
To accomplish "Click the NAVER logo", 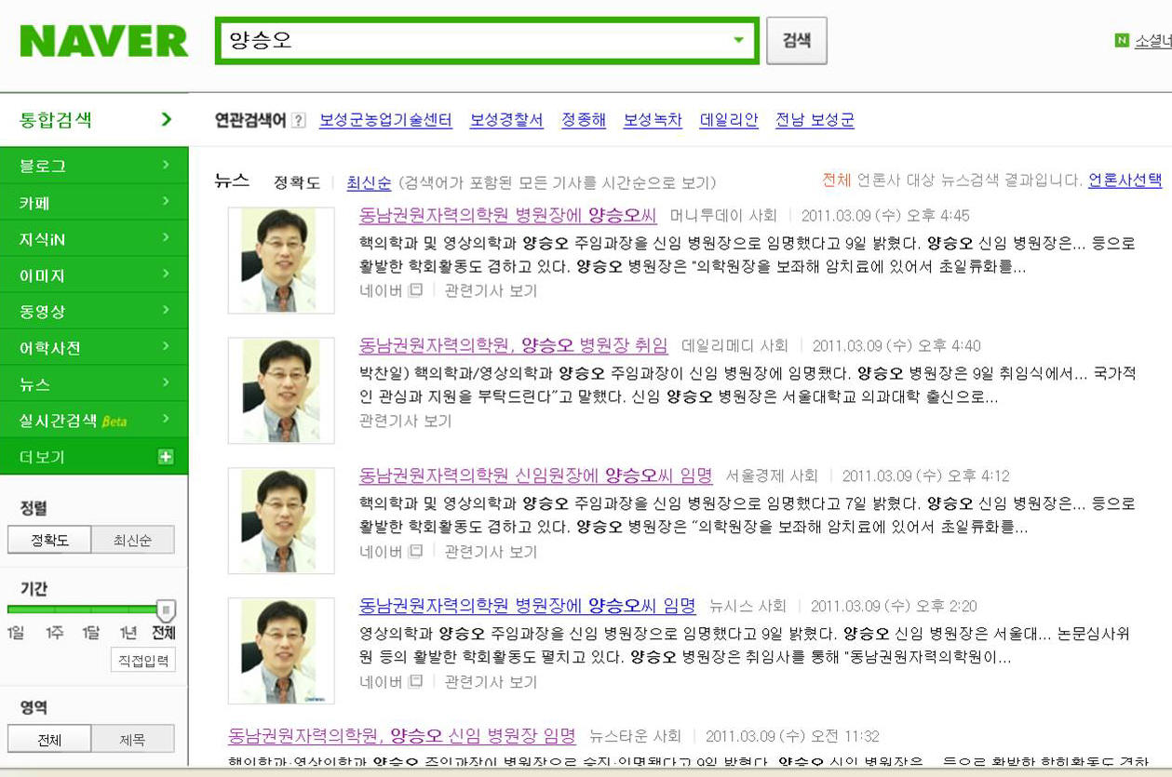I will [x=103, y=41].
